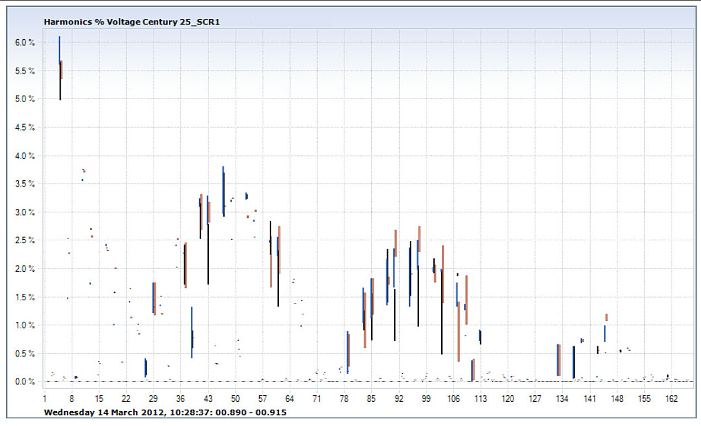This screenshot has width=701, height=426.
Task: Click harmonic number '113' on x-axis
Action: (481, 398)
